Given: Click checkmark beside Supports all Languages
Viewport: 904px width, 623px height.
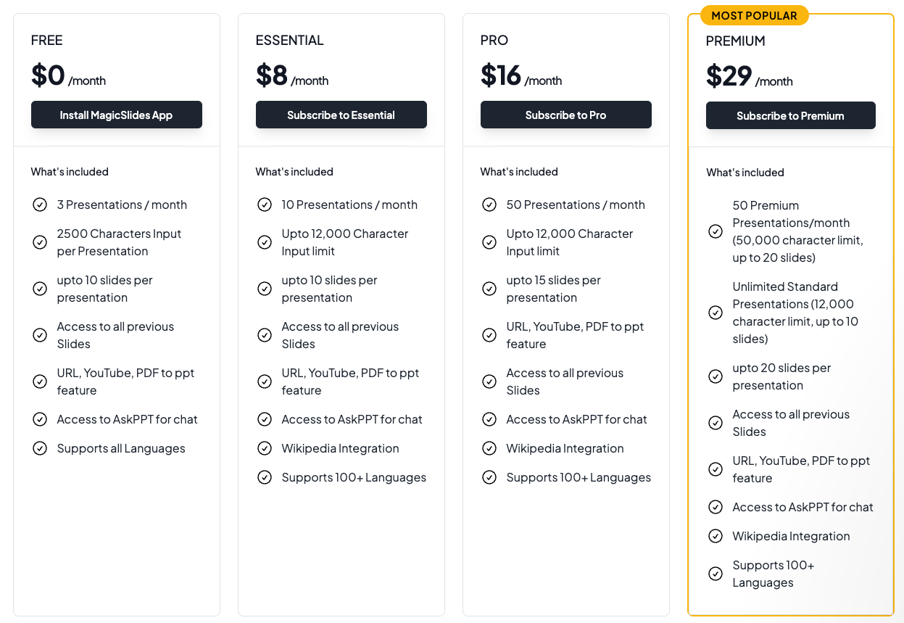Looking at the screenshot, I should point(40,448).
